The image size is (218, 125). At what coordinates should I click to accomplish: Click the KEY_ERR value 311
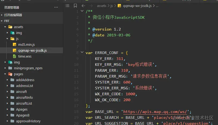click(x=120, y=59)
